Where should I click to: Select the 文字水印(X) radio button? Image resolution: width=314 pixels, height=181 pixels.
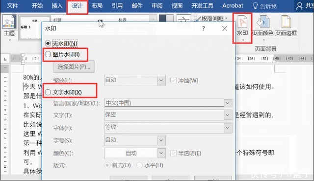(48, 92)
